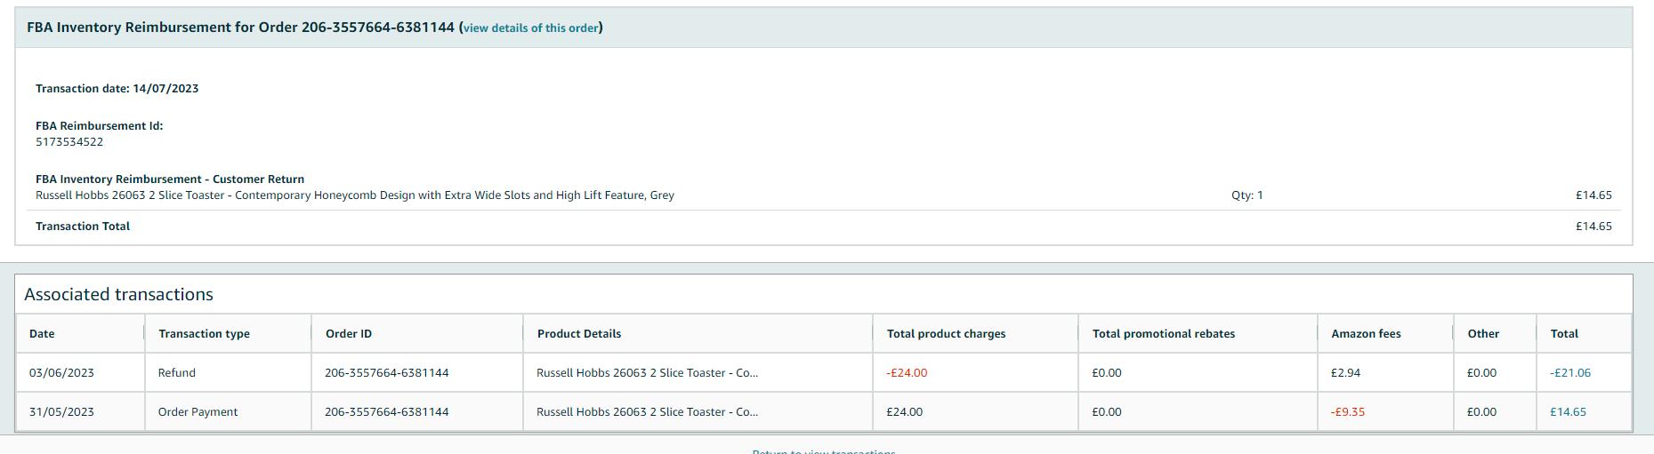Viewport: 1654px width, 454px height.
Task: Select the -£24.00 product charges value
Action: (907, 373)
